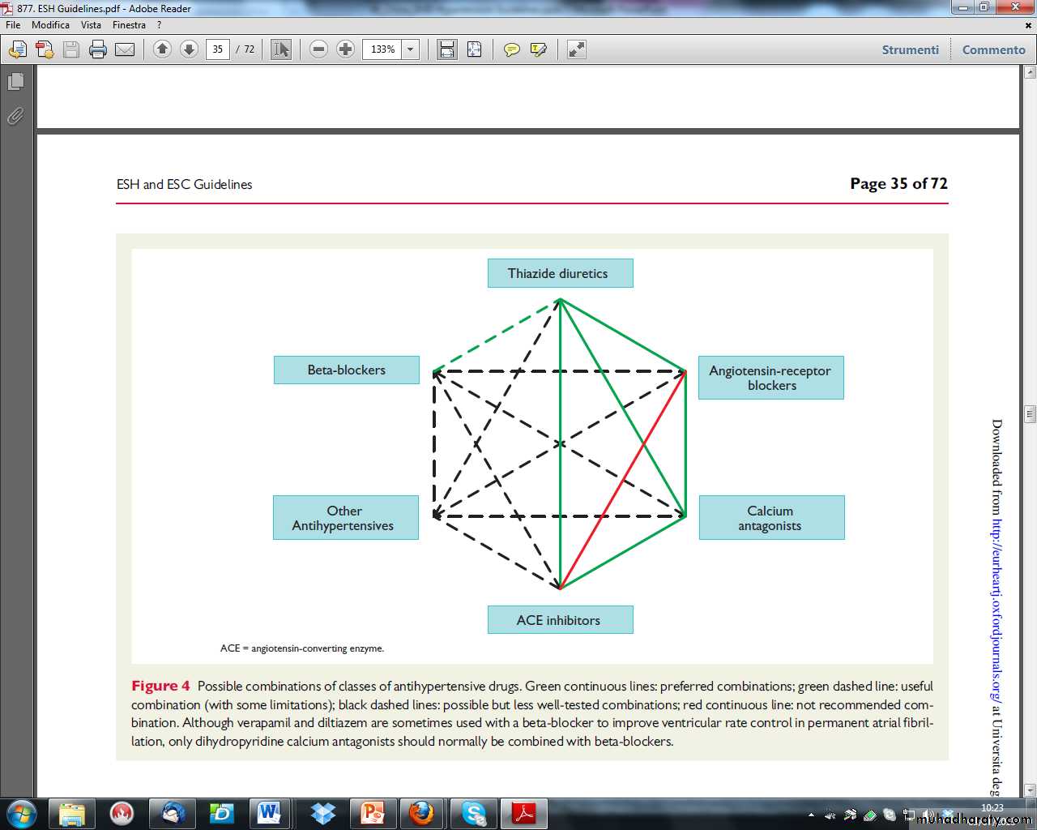Open the Commento pane
Viewport: 1037px width, 830px height.
tap(993, 49)
